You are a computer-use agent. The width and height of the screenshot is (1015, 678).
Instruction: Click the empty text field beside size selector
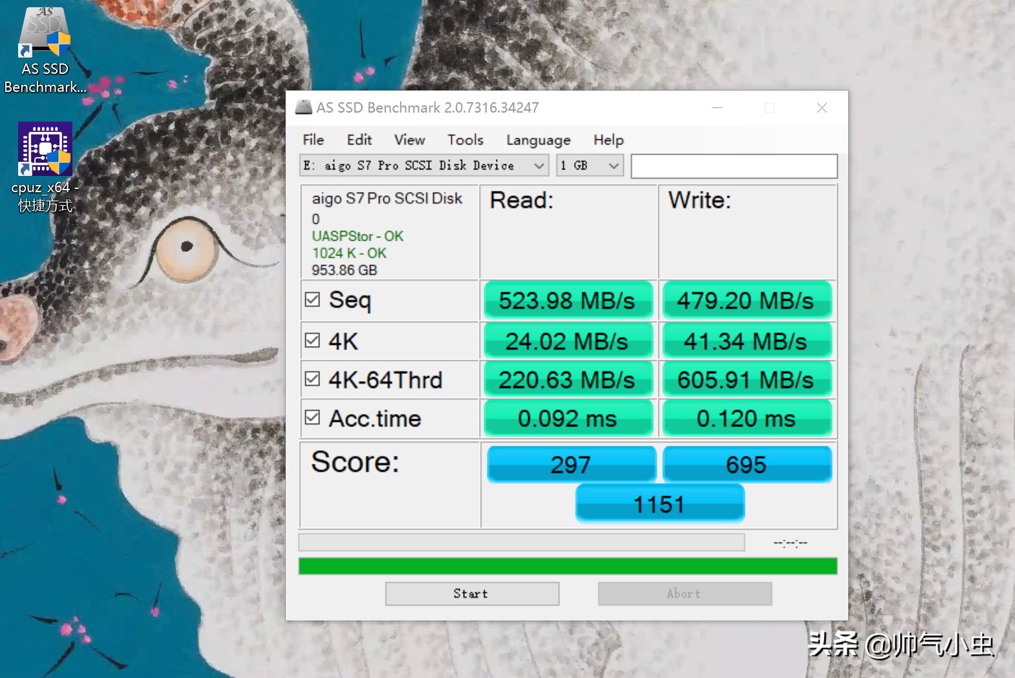point(734,166)
